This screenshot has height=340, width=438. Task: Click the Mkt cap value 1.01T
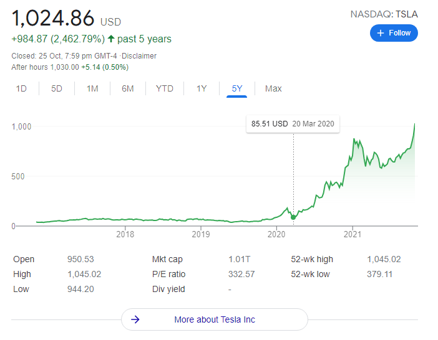click(239, 259)
